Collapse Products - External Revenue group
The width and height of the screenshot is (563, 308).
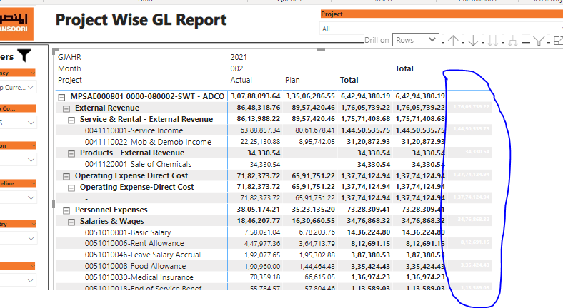point(71,153)
